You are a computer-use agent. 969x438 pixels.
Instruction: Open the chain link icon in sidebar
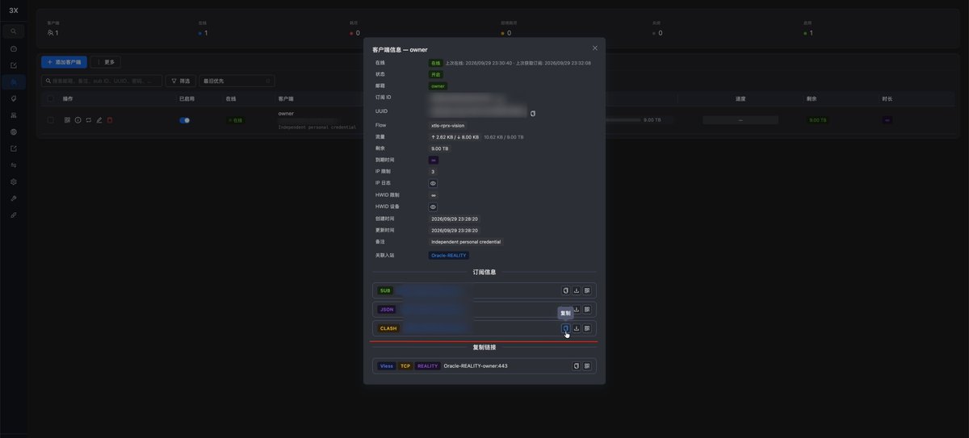tap(13, 215)
